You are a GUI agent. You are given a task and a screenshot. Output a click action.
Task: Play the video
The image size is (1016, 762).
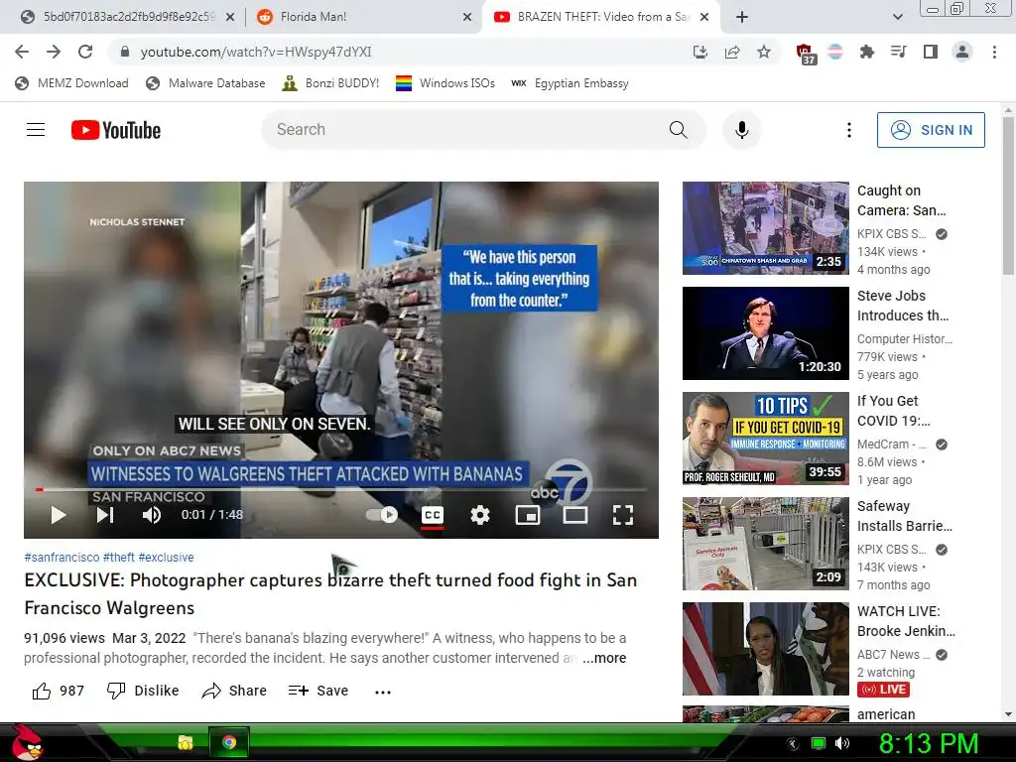click(x=59, y=515)
